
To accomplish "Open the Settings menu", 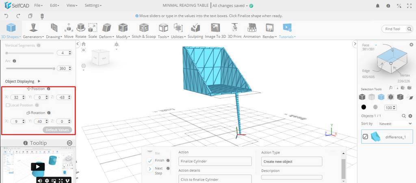I will tap(93, 6).
